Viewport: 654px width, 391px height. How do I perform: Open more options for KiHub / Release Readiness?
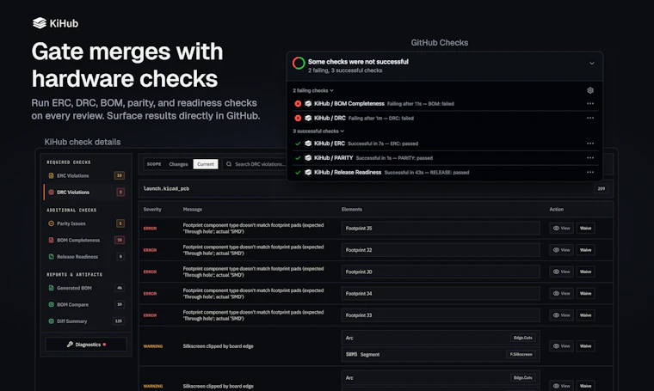590,172
